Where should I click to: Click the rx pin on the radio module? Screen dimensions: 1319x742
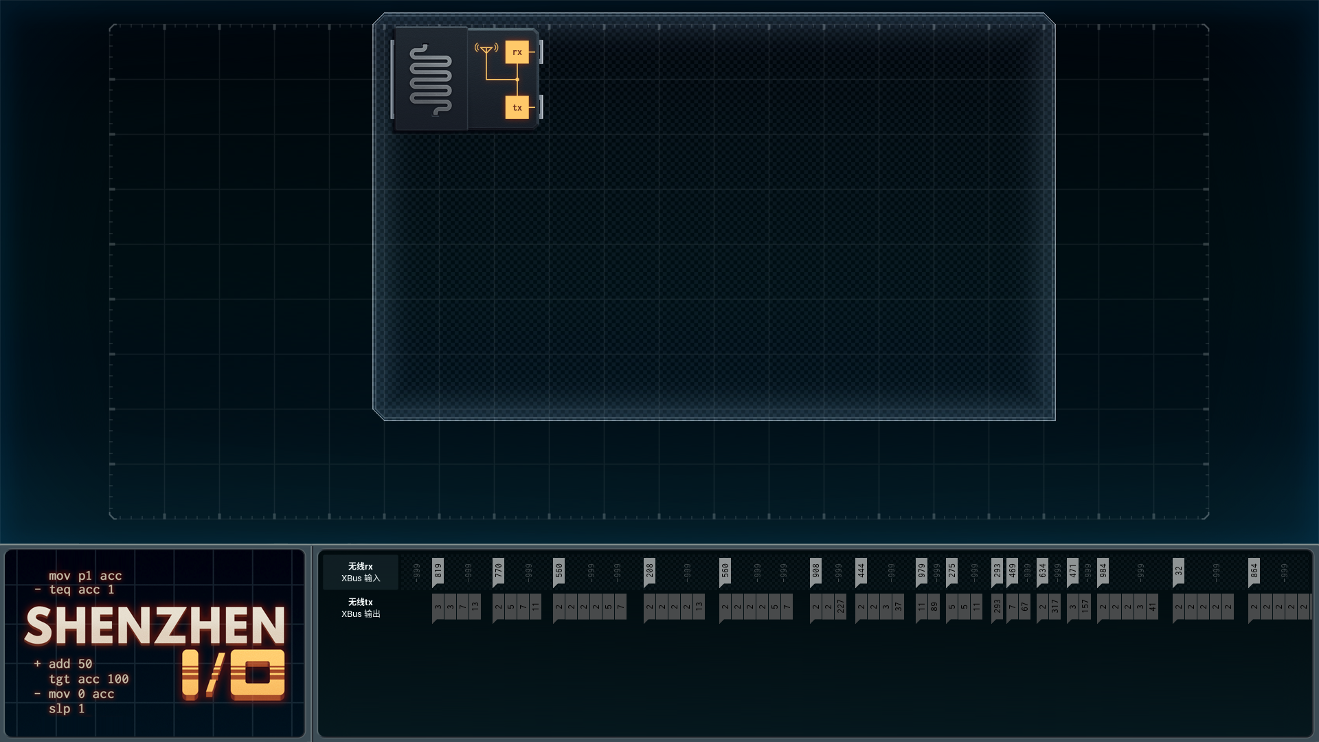point(517,52)
